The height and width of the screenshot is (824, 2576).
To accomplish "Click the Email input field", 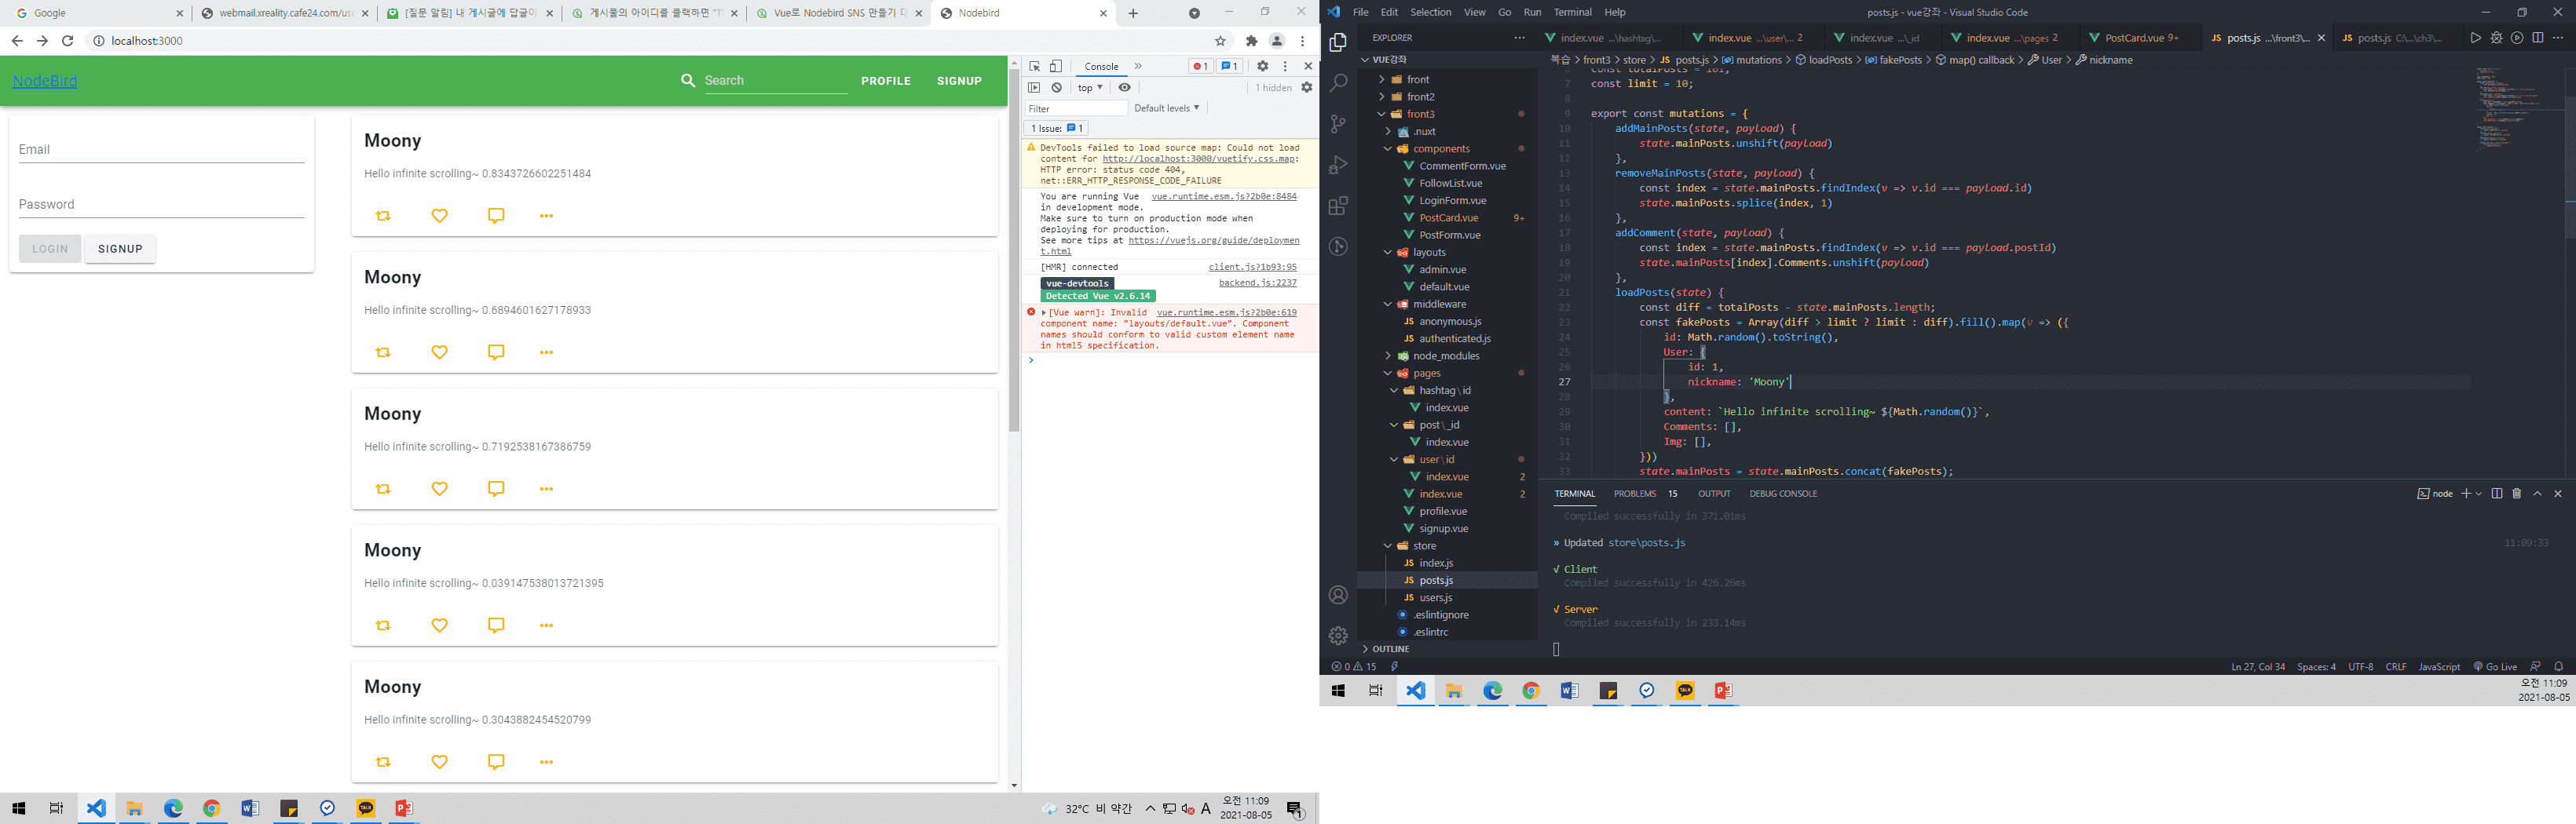I will tap(161, 150).
